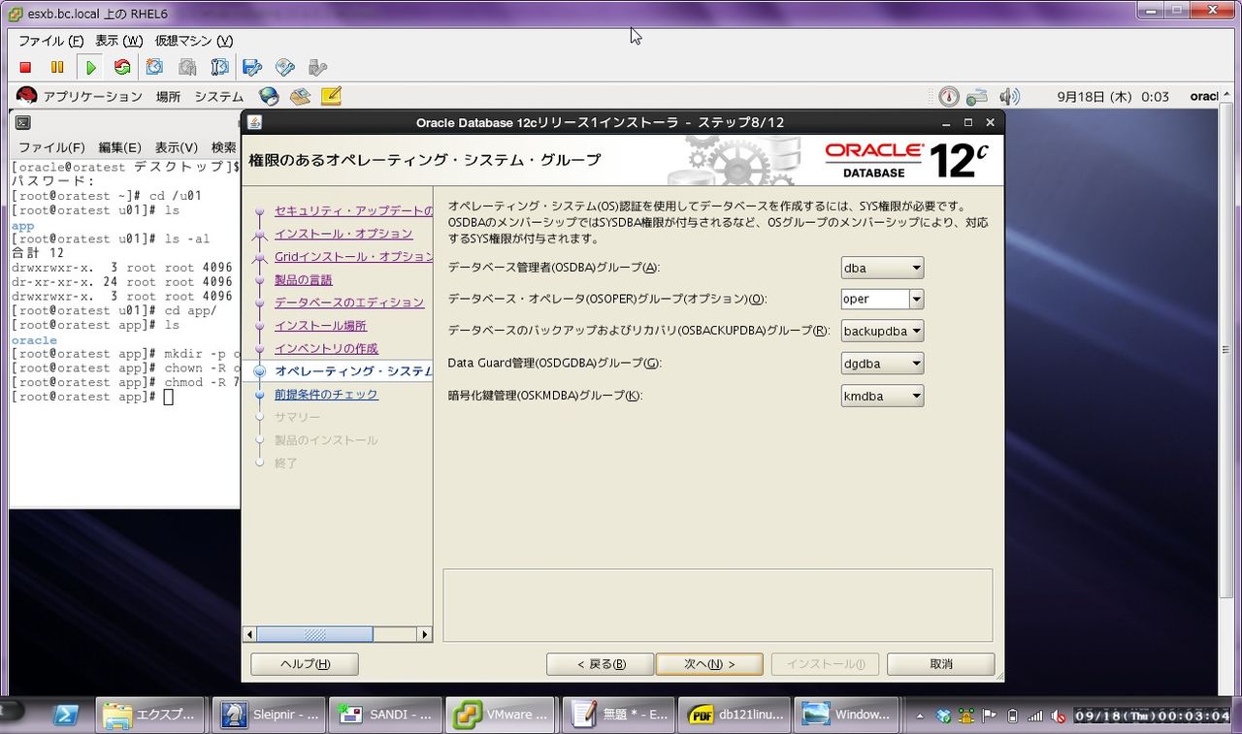Open the VMware 表示 (W) menu
This screenshot has height=734, width=1242.
tap(118, 41)
